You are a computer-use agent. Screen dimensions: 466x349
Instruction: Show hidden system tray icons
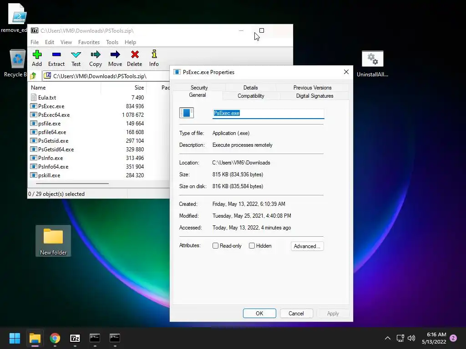(388, 338)
